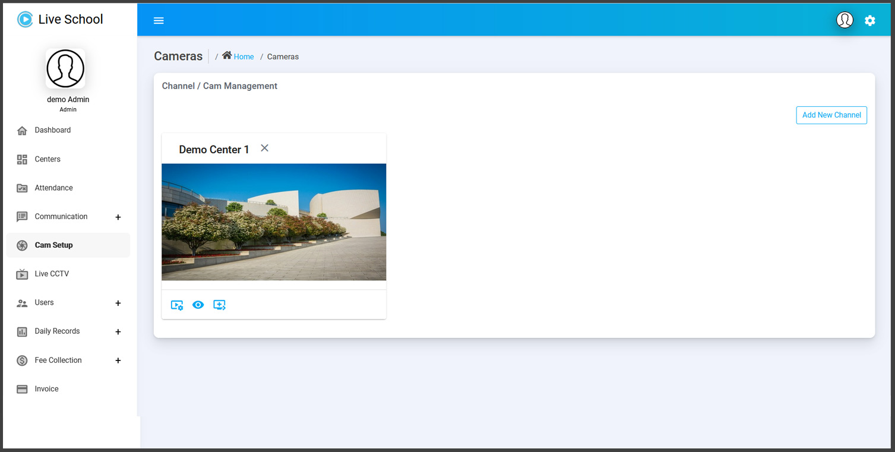Click the camera settings icon under Demo Center 1
Screen dimensions: 895x452
177,305
